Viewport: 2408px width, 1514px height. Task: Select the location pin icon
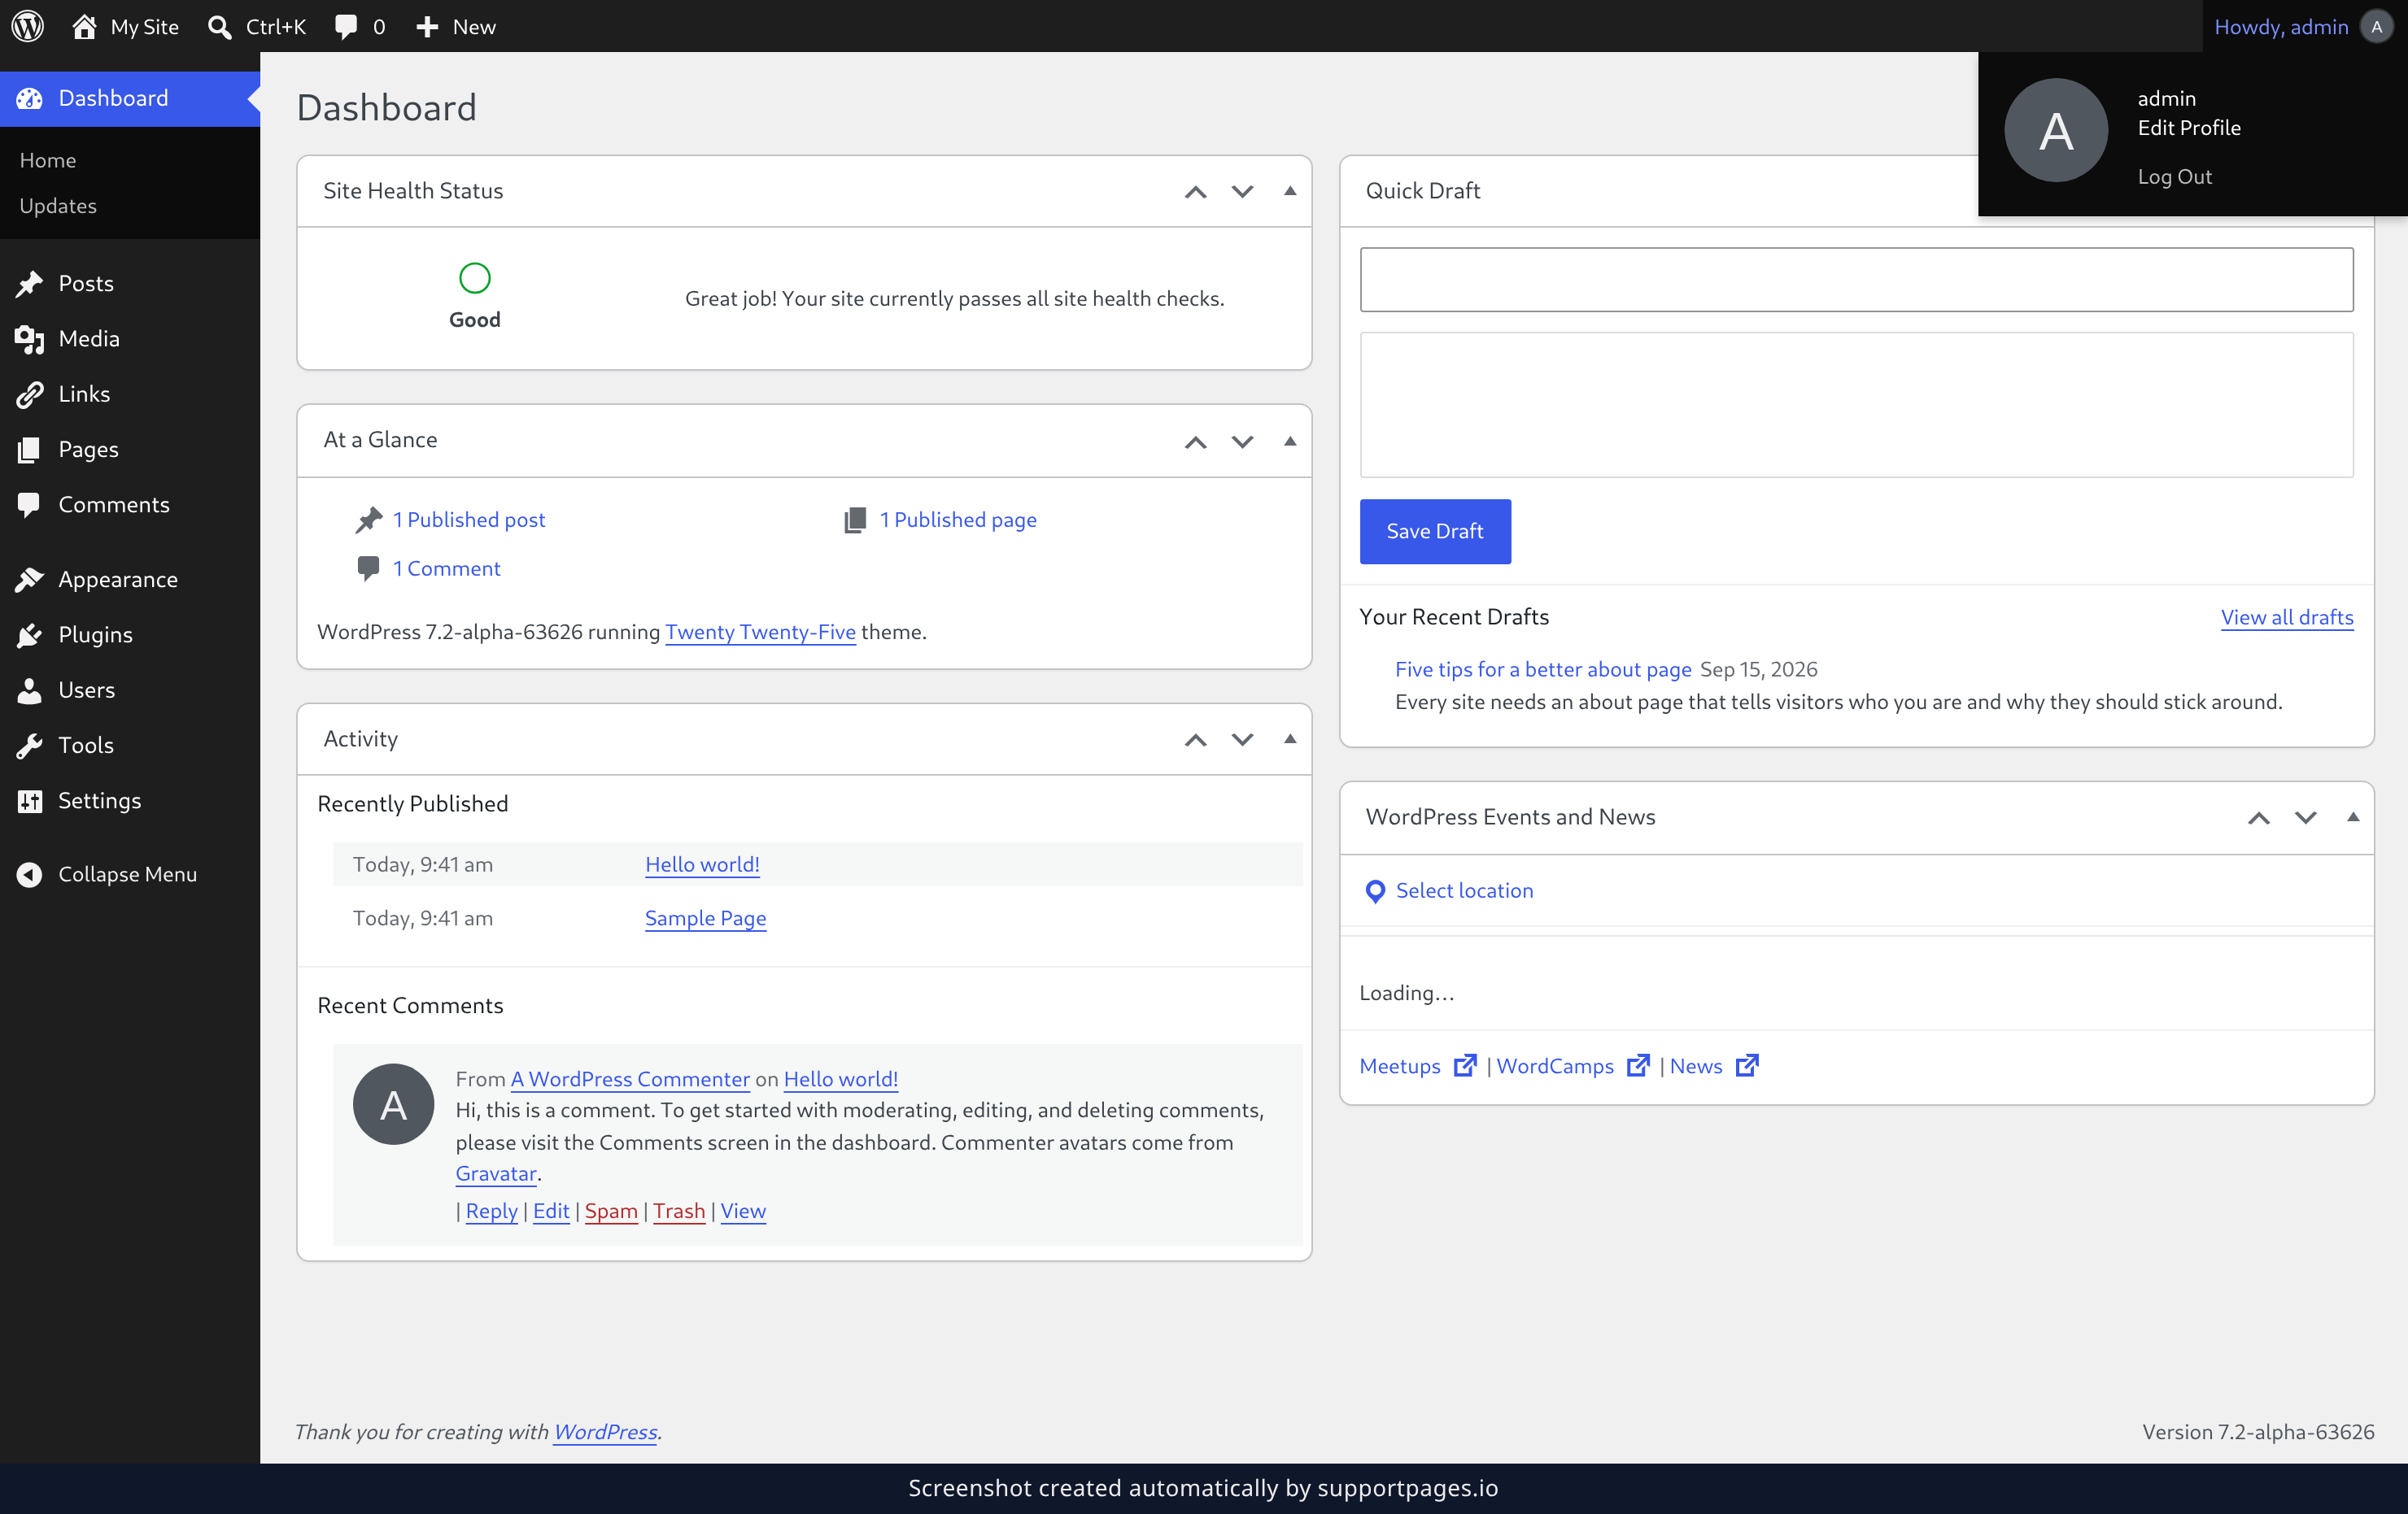coord(1375,890)
